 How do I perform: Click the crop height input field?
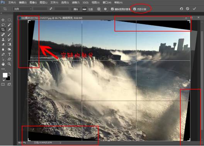pos(61,9)
